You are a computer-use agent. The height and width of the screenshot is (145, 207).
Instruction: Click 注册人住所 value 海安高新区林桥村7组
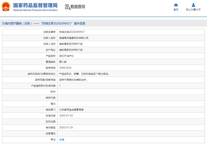click(71, 44)
